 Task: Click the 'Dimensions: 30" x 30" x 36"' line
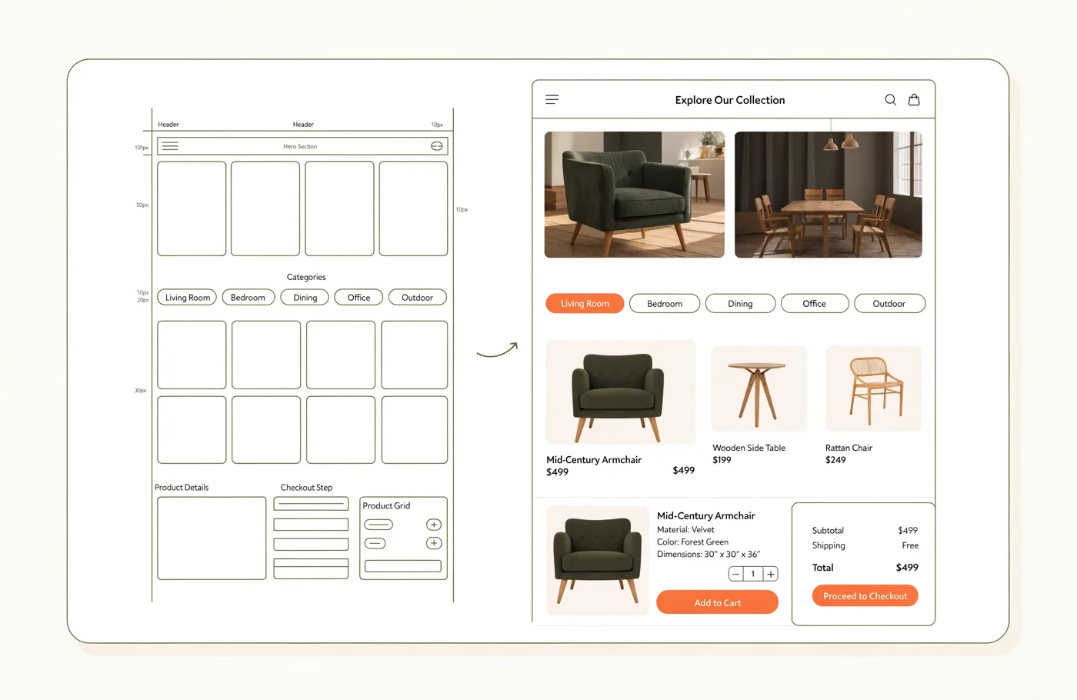(x=709, y=555)
